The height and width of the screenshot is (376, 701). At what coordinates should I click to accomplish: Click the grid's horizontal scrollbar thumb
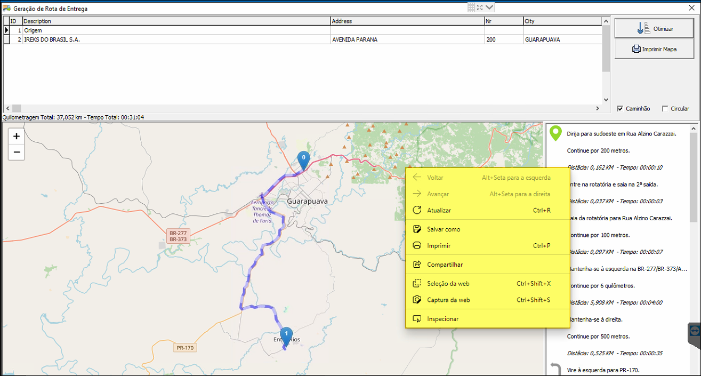tap(17, 108)
